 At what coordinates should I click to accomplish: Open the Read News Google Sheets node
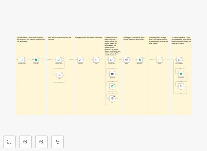pyautogui.click(x=140, y=60)
